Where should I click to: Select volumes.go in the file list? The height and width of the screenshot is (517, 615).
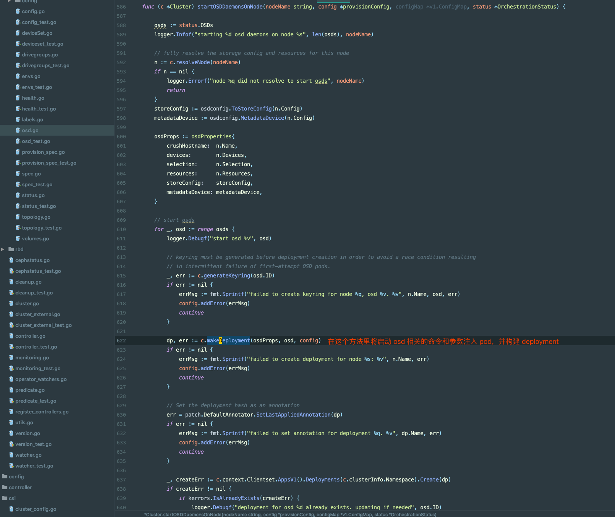point(35,239)
